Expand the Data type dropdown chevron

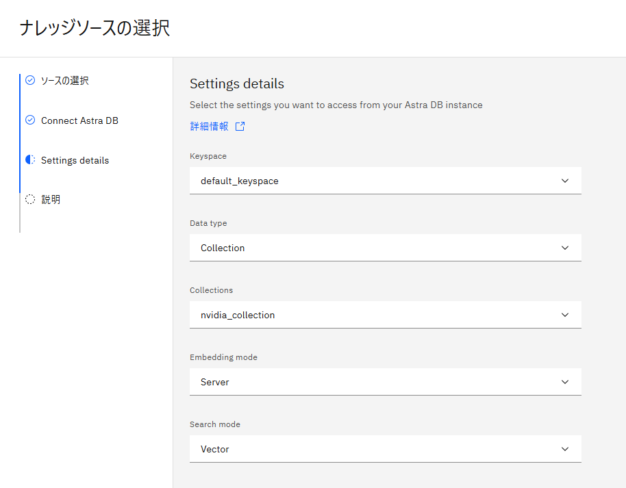(x=565, y=248)
